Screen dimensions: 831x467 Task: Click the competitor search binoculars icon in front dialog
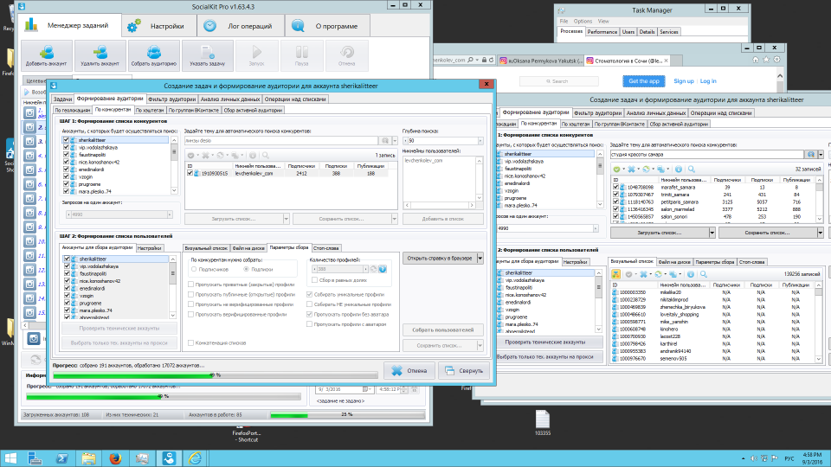coord(385,141)
